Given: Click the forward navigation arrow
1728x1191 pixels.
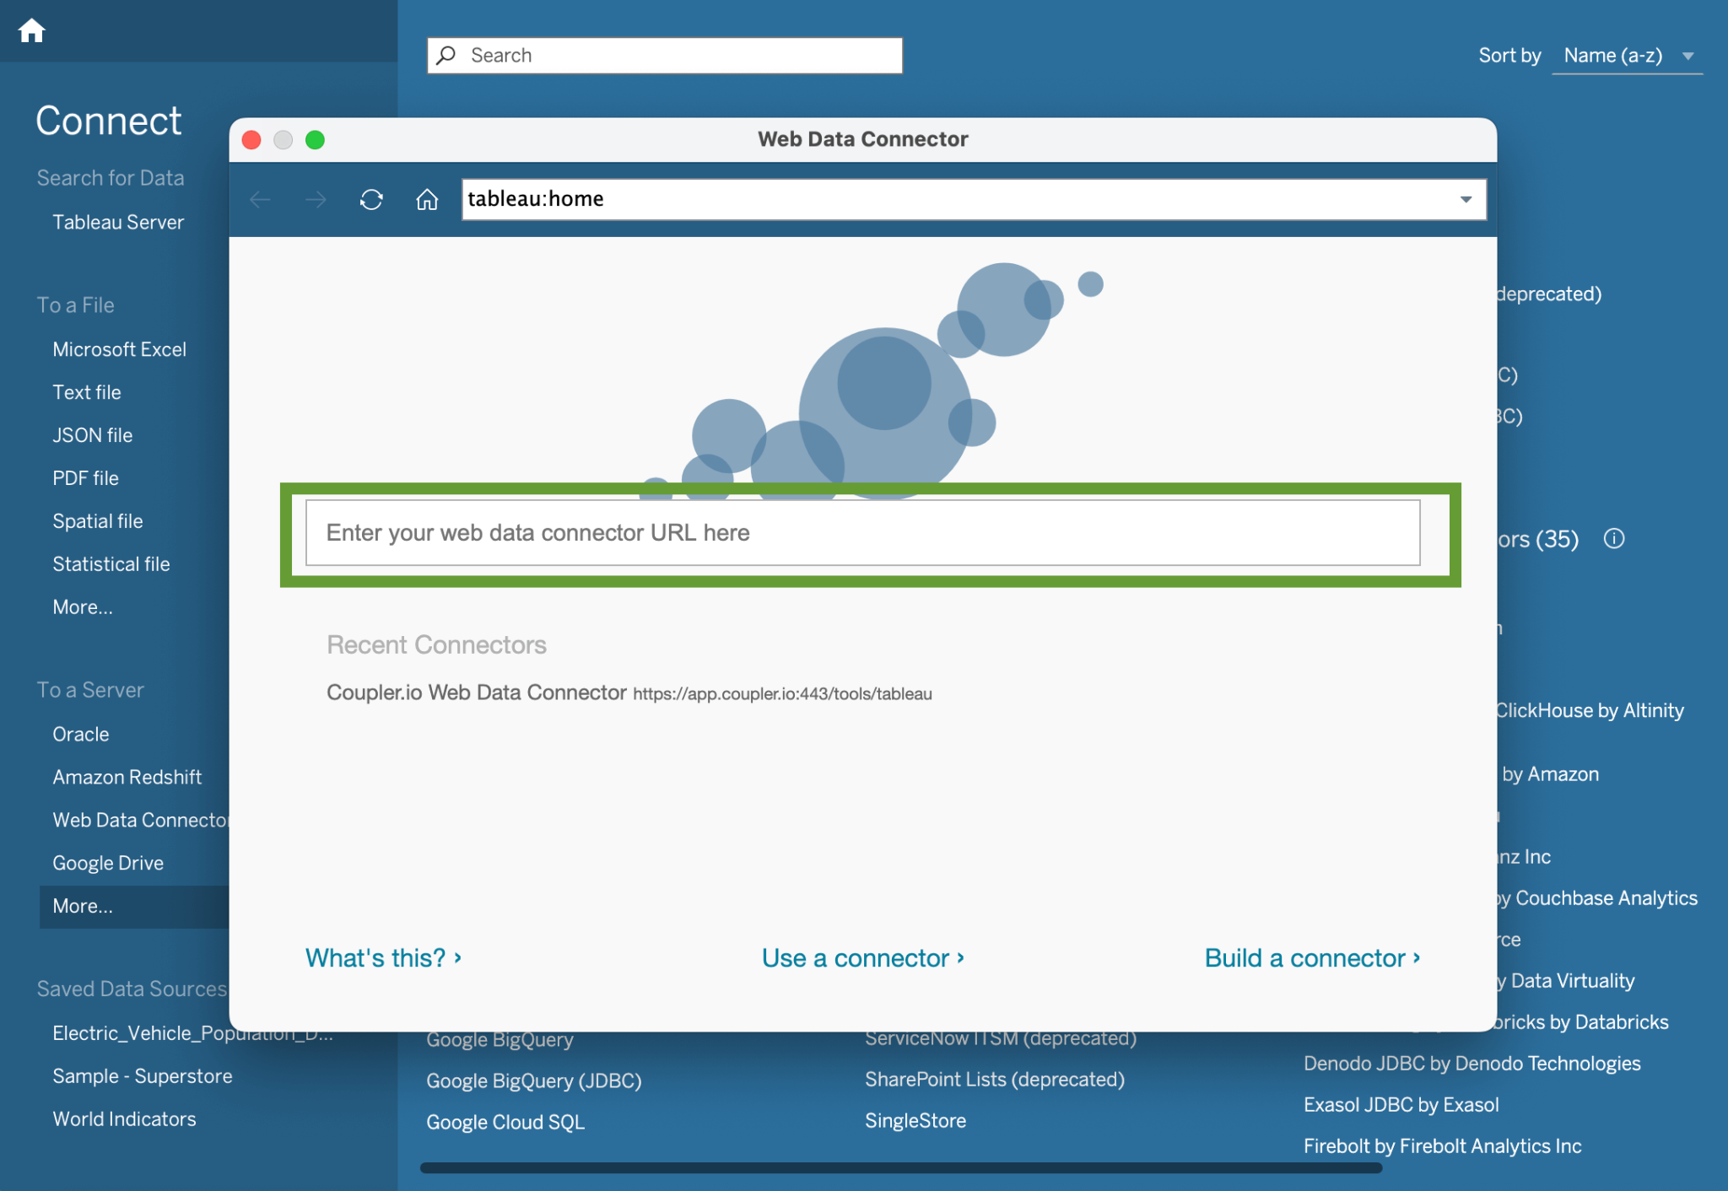Looking at the screenshot, I should coord(316,199).
